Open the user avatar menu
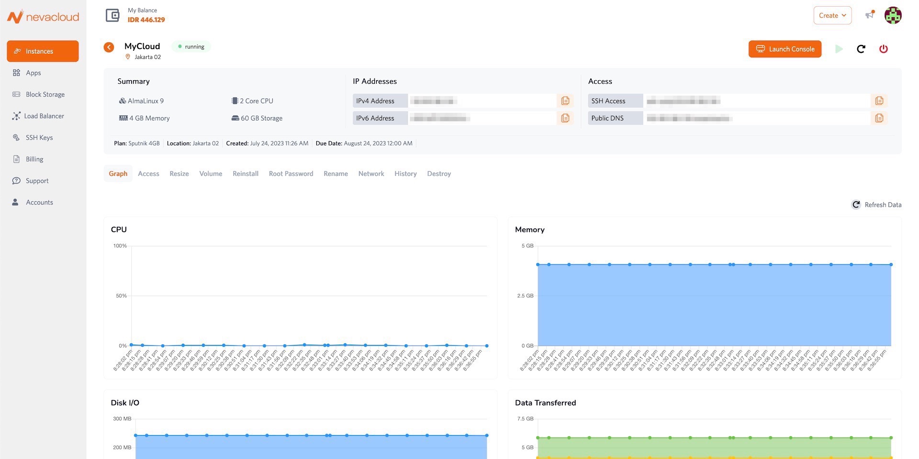 point(893,15)
